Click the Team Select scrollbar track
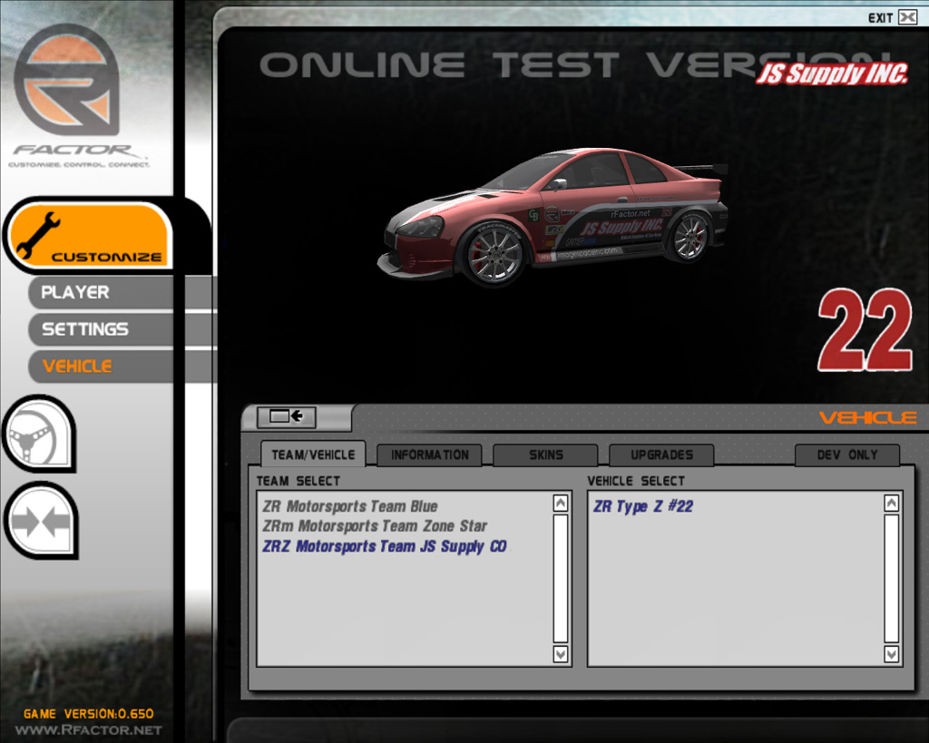Screen dimensions: 929x743 (561, 578)
